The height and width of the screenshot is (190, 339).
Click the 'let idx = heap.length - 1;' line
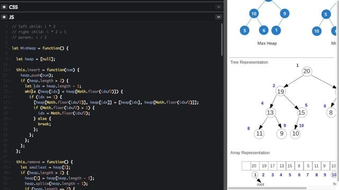[53, 86]
